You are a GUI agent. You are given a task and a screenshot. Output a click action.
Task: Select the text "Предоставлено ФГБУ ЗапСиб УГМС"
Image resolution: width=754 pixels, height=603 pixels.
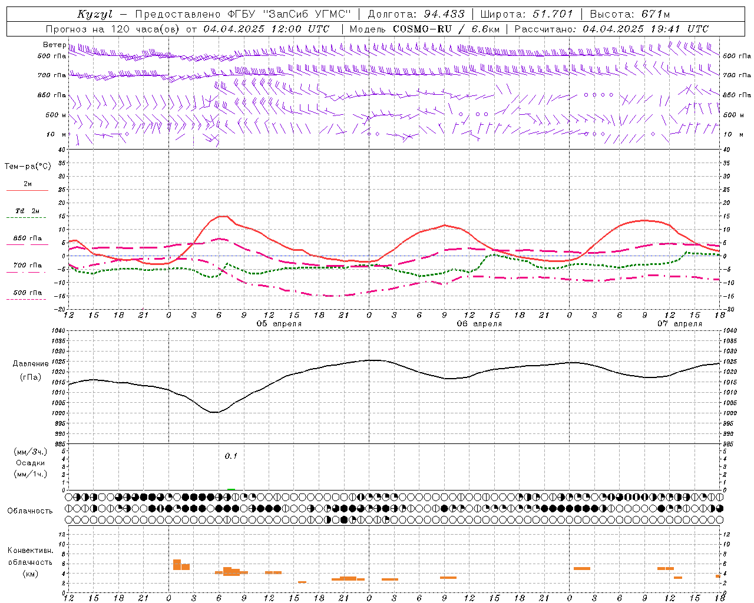tap(243, 14)
